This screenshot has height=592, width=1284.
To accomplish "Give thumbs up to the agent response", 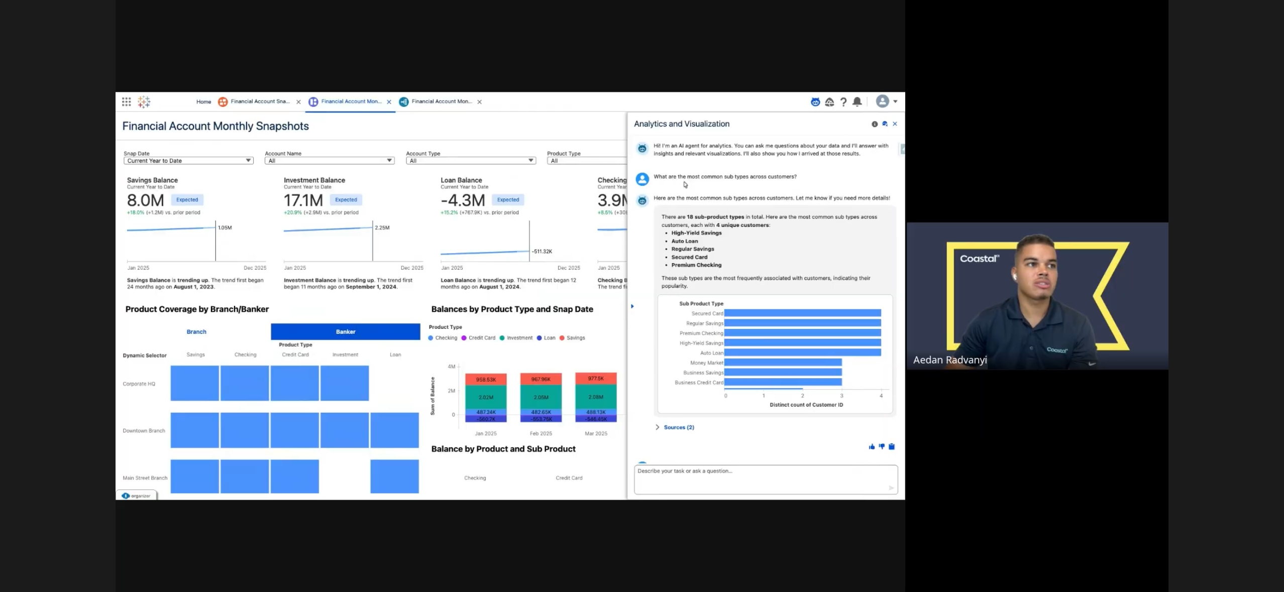I will (x=872, y=447).
